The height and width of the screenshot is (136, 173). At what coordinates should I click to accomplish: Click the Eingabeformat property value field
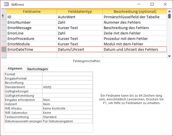point(67,78)
